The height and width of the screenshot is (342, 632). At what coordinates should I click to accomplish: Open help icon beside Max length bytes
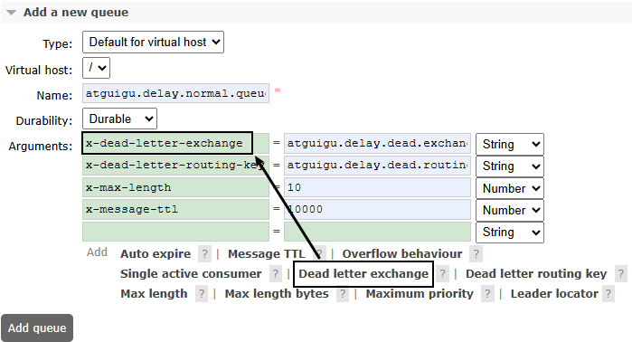(x=343, y=294)
